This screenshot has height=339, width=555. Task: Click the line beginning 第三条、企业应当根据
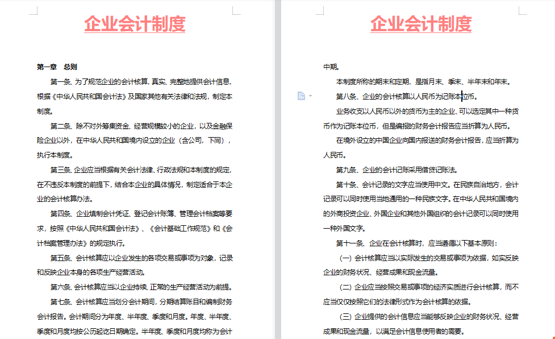click(141, 170)
